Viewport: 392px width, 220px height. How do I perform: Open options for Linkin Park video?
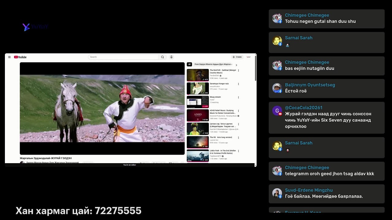[x=239, y=151]
